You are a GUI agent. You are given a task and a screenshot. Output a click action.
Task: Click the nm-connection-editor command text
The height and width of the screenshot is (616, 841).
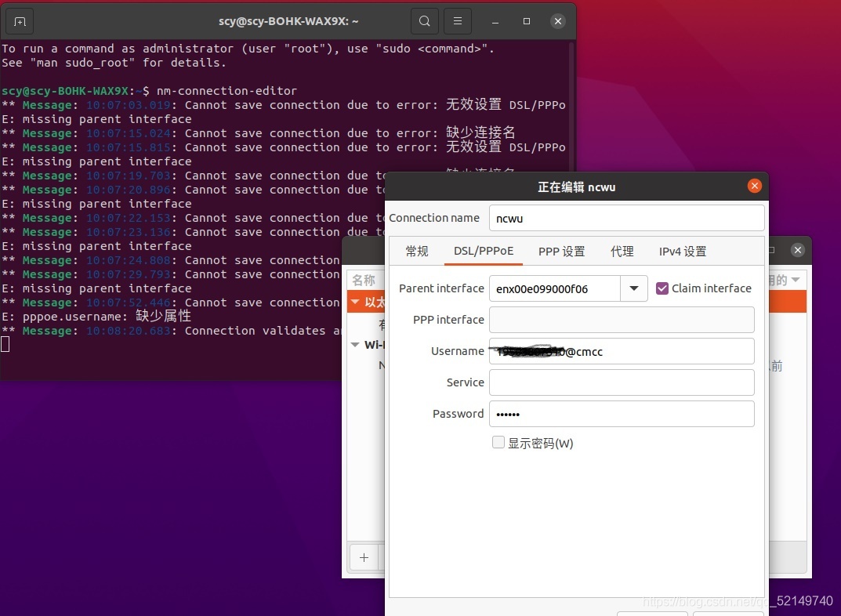pyautogui.click(x=227, y=91)
